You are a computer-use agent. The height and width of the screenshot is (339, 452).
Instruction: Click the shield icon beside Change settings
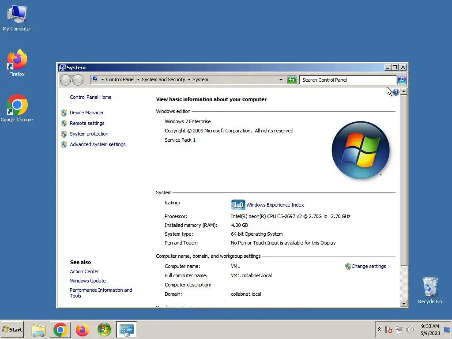coord(348,266)
